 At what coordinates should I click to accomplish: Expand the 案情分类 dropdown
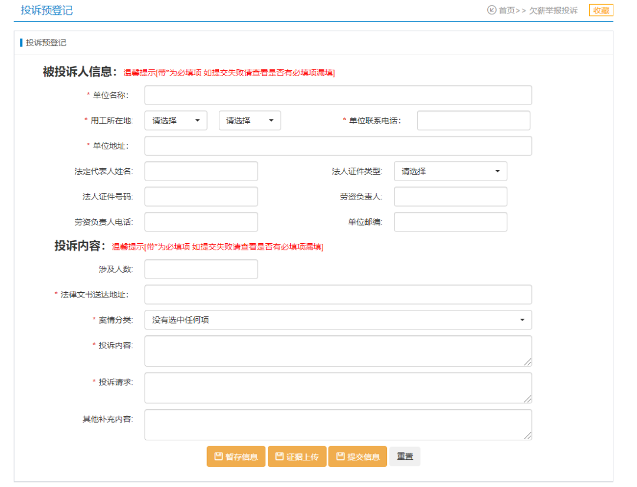[338, 320]
